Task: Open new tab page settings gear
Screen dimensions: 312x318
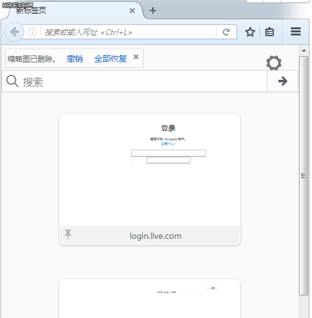Action: click(274, 63)
